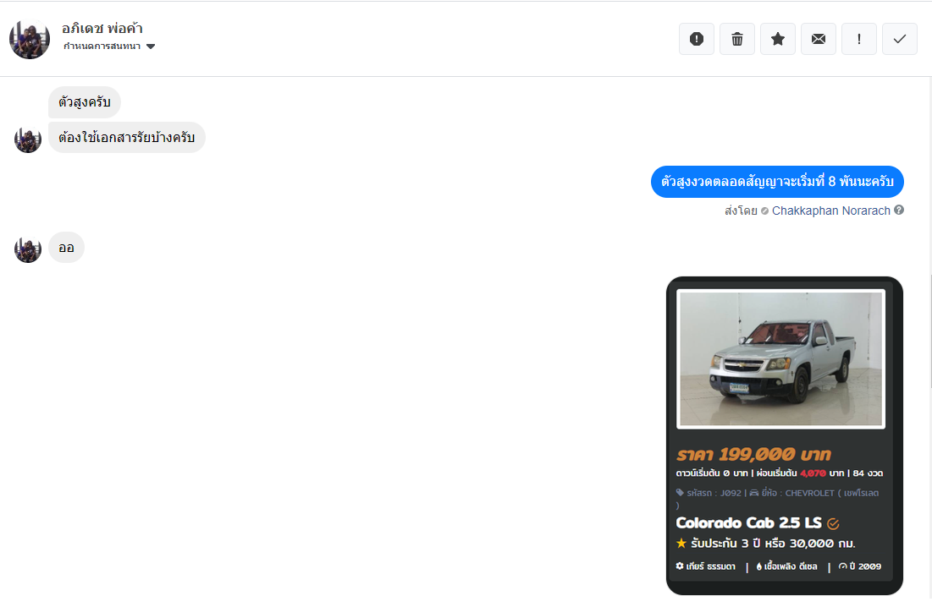
Task: Click the Colorado Cab 2.5 LS title
Action: 749,522
